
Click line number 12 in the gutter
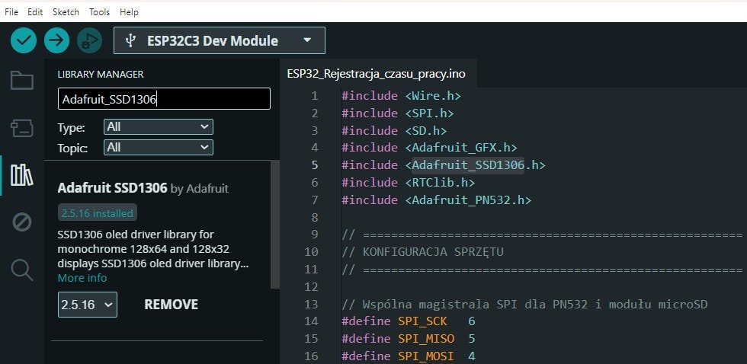click(311, 286)
